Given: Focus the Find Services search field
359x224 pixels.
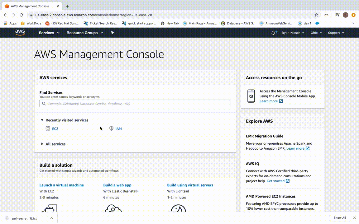Looking at the screenshot, I should [x=135, y=104].
